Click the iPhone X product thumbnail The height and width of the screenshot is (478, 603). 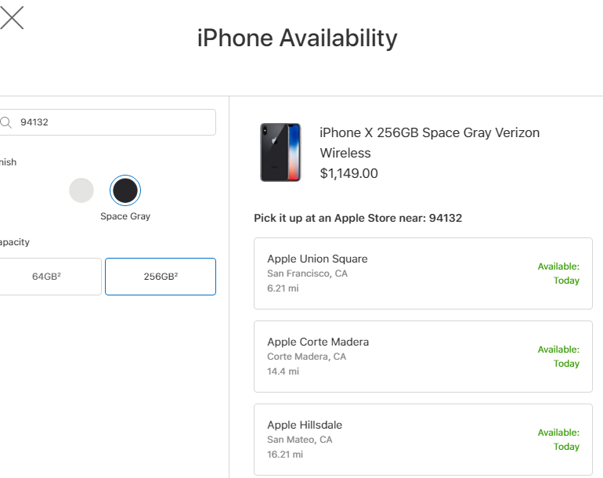(x=280, y=152)
